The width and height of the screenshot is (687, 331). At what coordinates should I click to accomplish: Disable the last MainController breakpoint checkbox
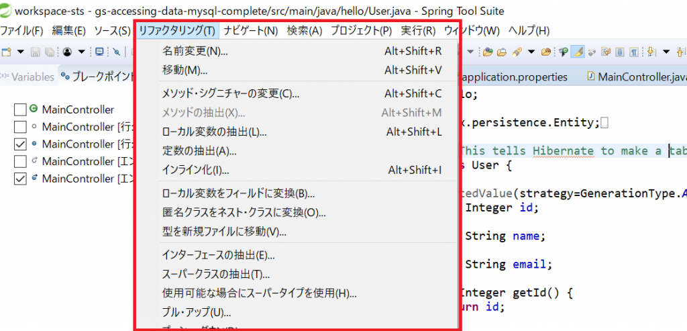tap(20, 179)
